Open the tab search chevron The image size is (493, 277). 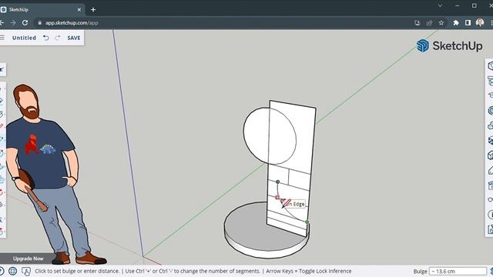click(440, 5)
